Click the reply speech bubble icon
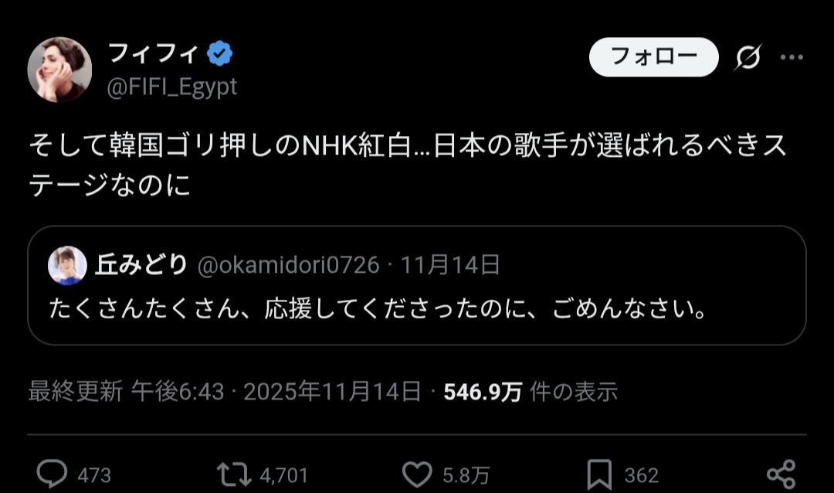 click(x=53, y=472)
